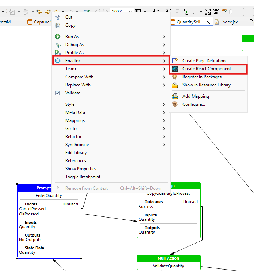Click the Create Page Definition icon
This screenshot has height=271, width=254.
[175, 61]
